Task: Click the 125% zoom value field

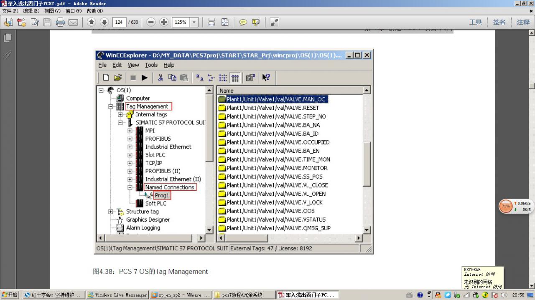Action: [181, 22]
